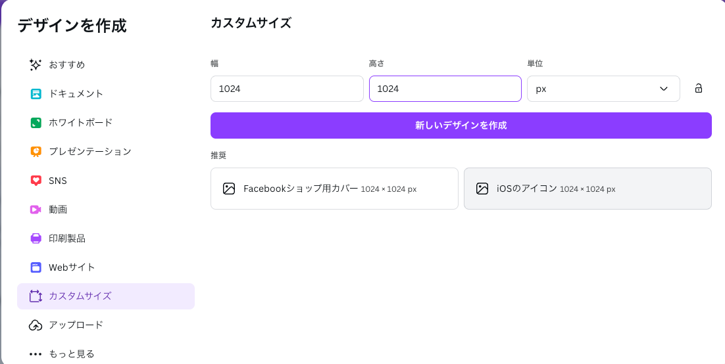This screenshot has height=364, width=725.
Task: Click the Webサイト browser icon
Action: pos(36,267)
